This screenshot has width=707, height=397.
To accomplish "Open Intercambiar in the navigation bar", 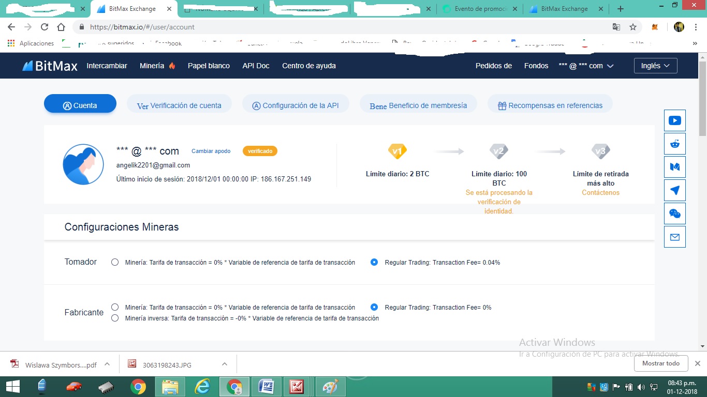I will 107,66.
